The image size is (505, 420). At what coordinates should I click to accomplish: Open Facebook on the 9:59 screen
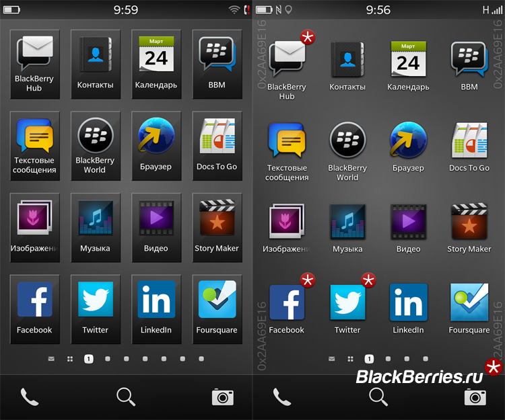35,309
